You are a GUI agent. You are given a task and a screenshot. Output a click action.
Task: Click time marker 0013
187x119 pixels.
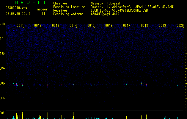click(56, 26)
